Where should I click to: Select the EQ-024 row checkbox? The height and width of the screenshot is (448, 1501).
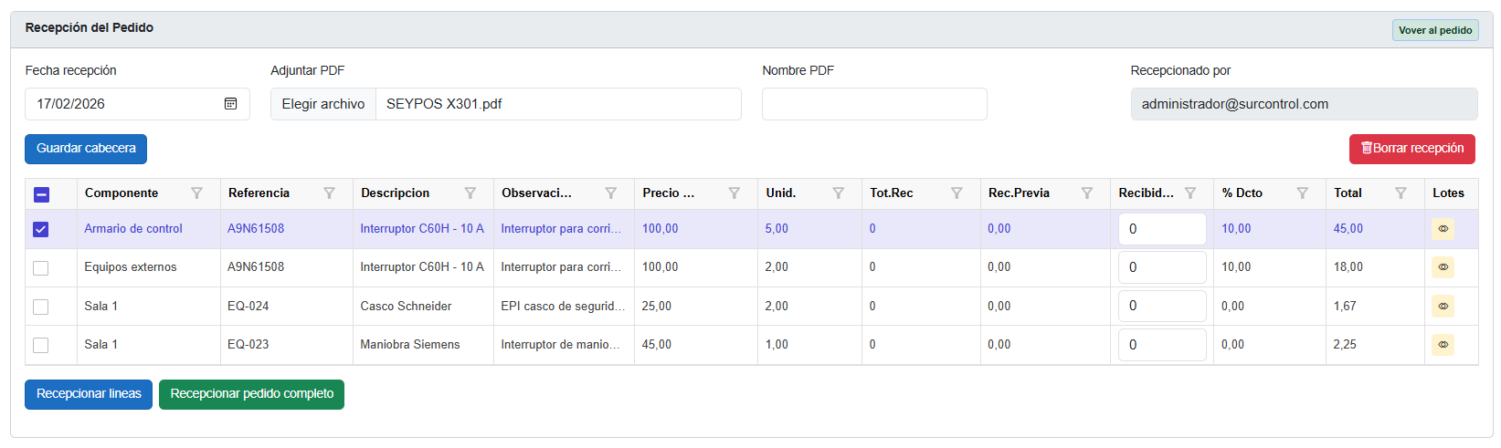pyautogui.click(x=41, y=307)
